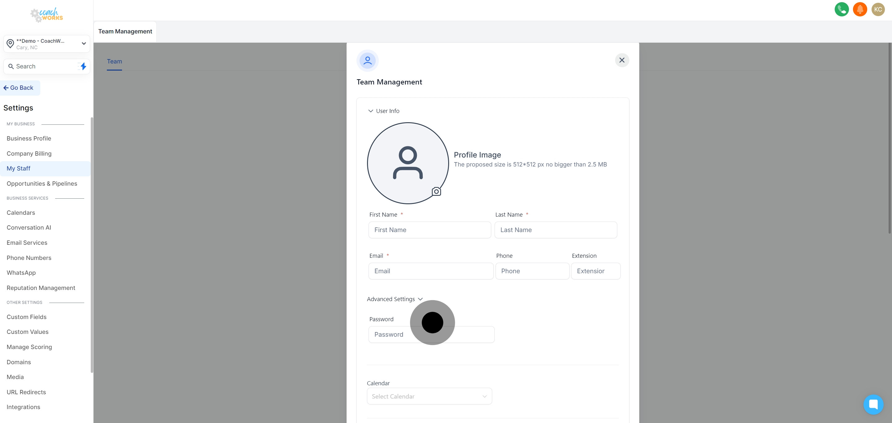Open the blue chat widget bubble
Screen dimensions: 892x423
[x=873, y=404]
